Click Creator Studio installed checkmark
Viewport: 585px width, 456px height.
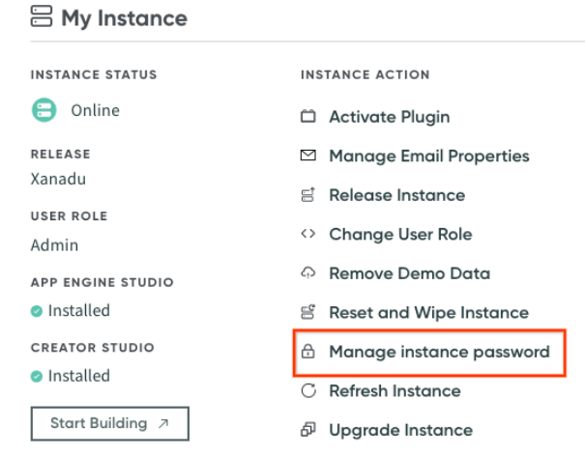click(37, 376)
